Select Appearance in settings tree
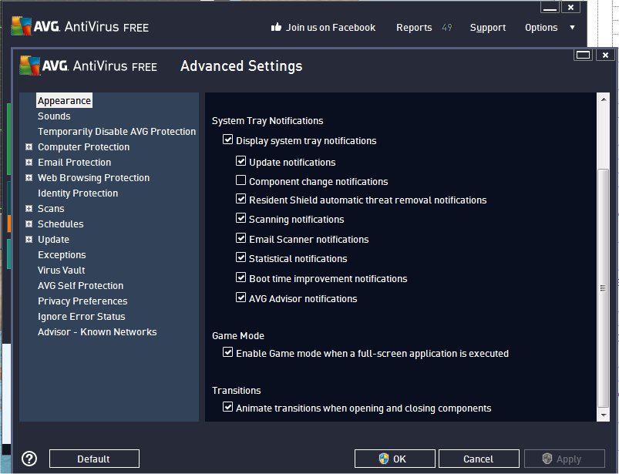 point(64,101)
